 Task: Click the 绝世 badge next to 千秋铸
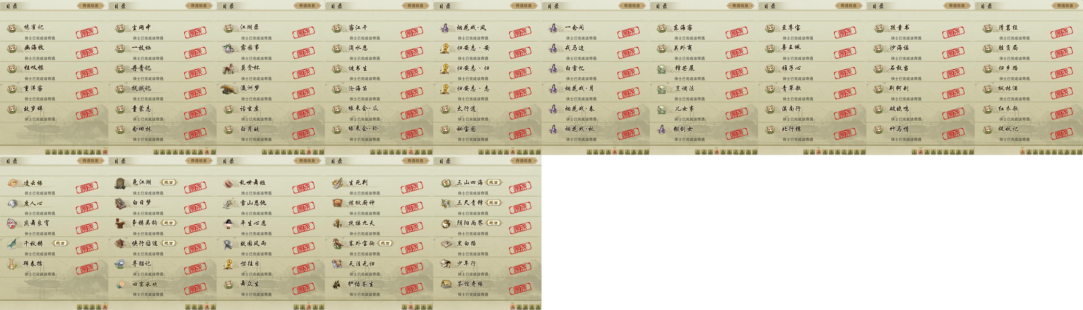point(60,243)
